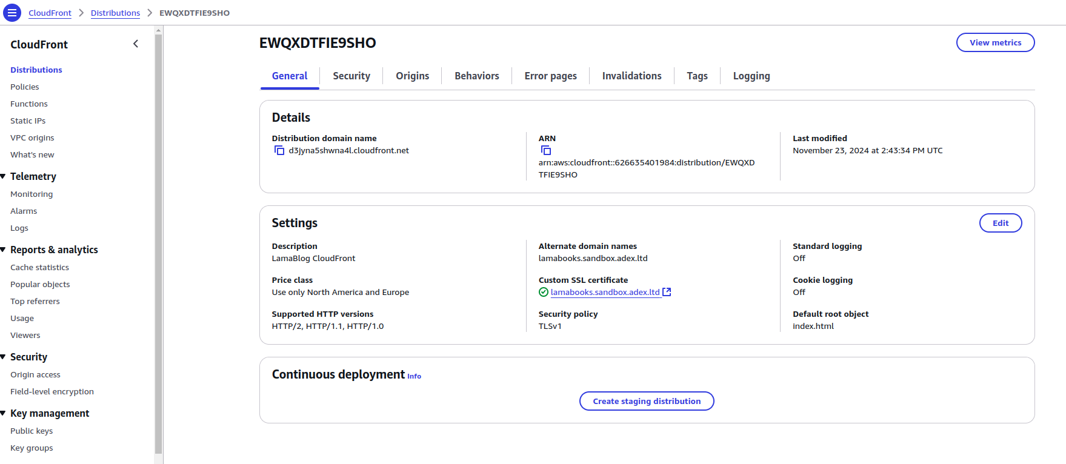
Task: Open Functions in the sidebar
Action: click(x=29, y=104)
